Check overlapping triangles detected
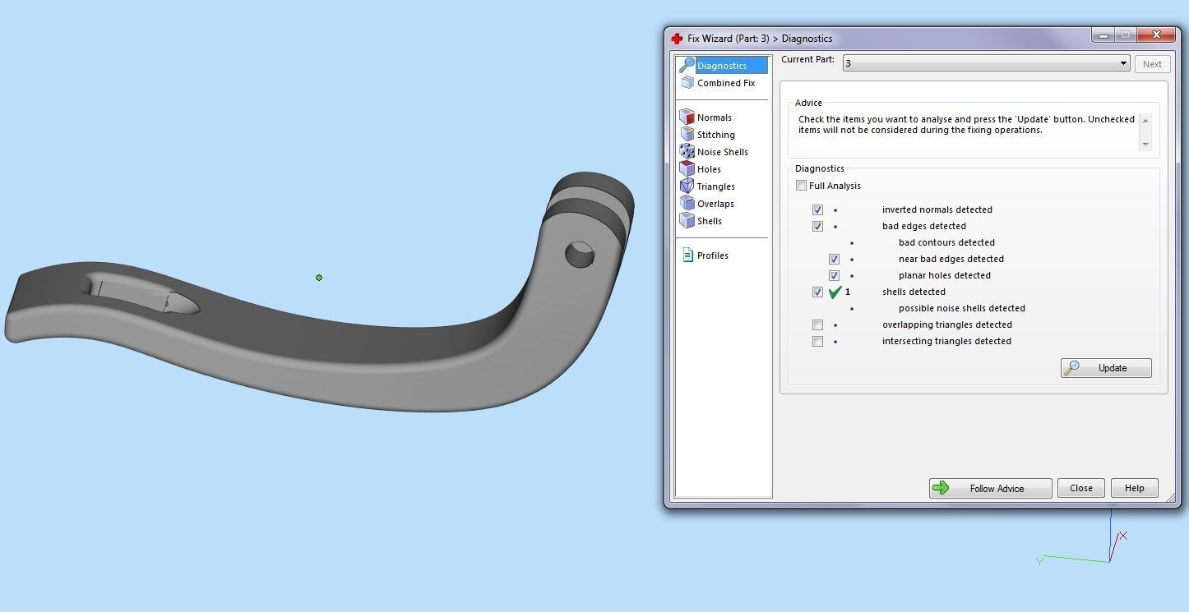1189x612 pixels. (817, 324)
